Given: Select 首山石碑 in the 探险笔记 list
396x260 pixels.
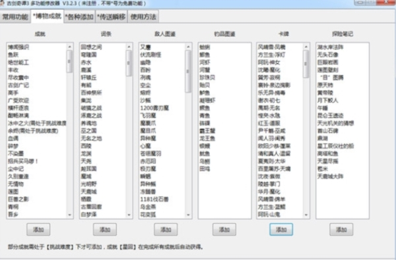Looking at the screenshot, I should tap(328, 131).
